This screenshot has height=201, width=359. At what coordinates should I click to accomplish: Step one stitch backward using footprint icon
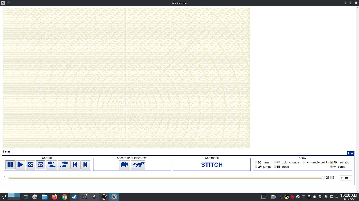pyautogui.click(x=52, y=165)
